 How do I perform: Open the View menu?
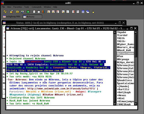9,7
